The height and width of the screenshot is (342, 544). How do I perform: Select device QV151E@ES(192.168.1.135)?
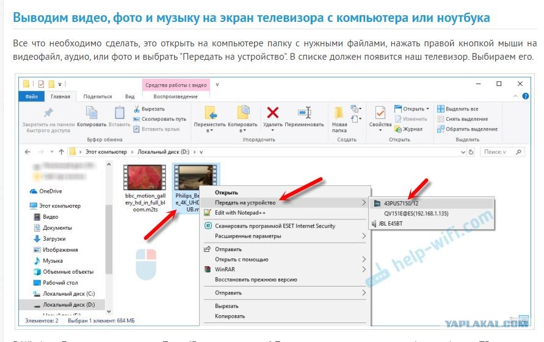point(432,213)
